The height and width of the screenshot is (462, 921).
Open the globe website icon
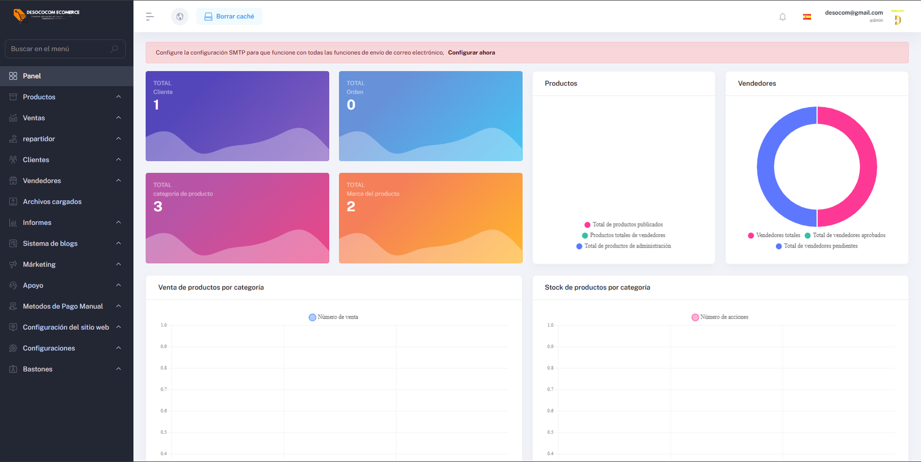pos(180,17)
